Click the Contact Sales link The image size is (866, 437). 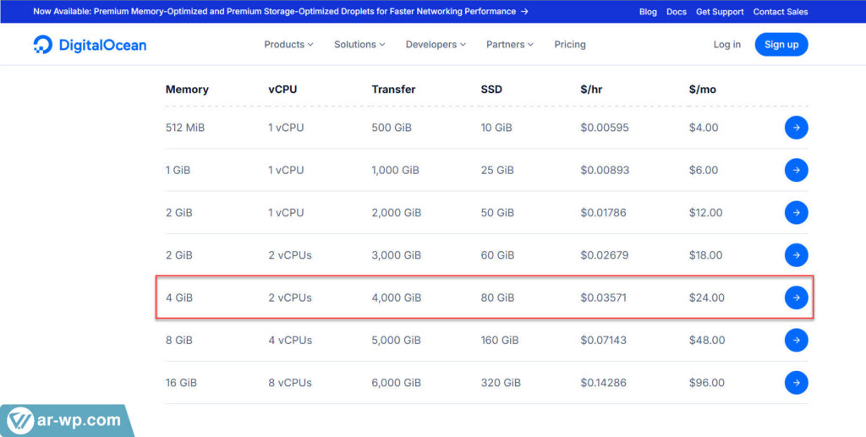click(x=780, y=12)
